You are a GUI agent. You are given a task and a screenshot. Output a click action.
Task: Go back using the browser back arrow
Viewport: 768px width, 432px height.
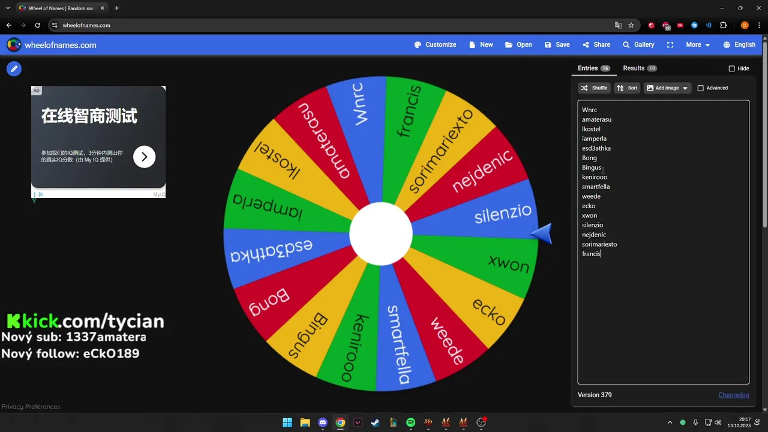click(8, 25)
